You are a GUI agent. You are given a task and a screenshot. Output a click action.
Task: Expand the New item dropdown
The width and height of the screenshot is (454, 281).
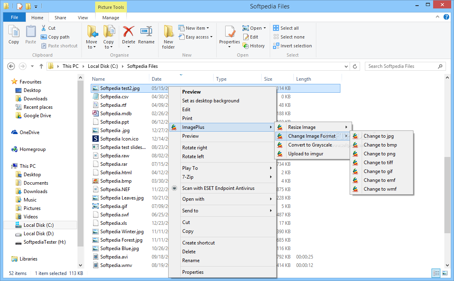pos(208,28)
